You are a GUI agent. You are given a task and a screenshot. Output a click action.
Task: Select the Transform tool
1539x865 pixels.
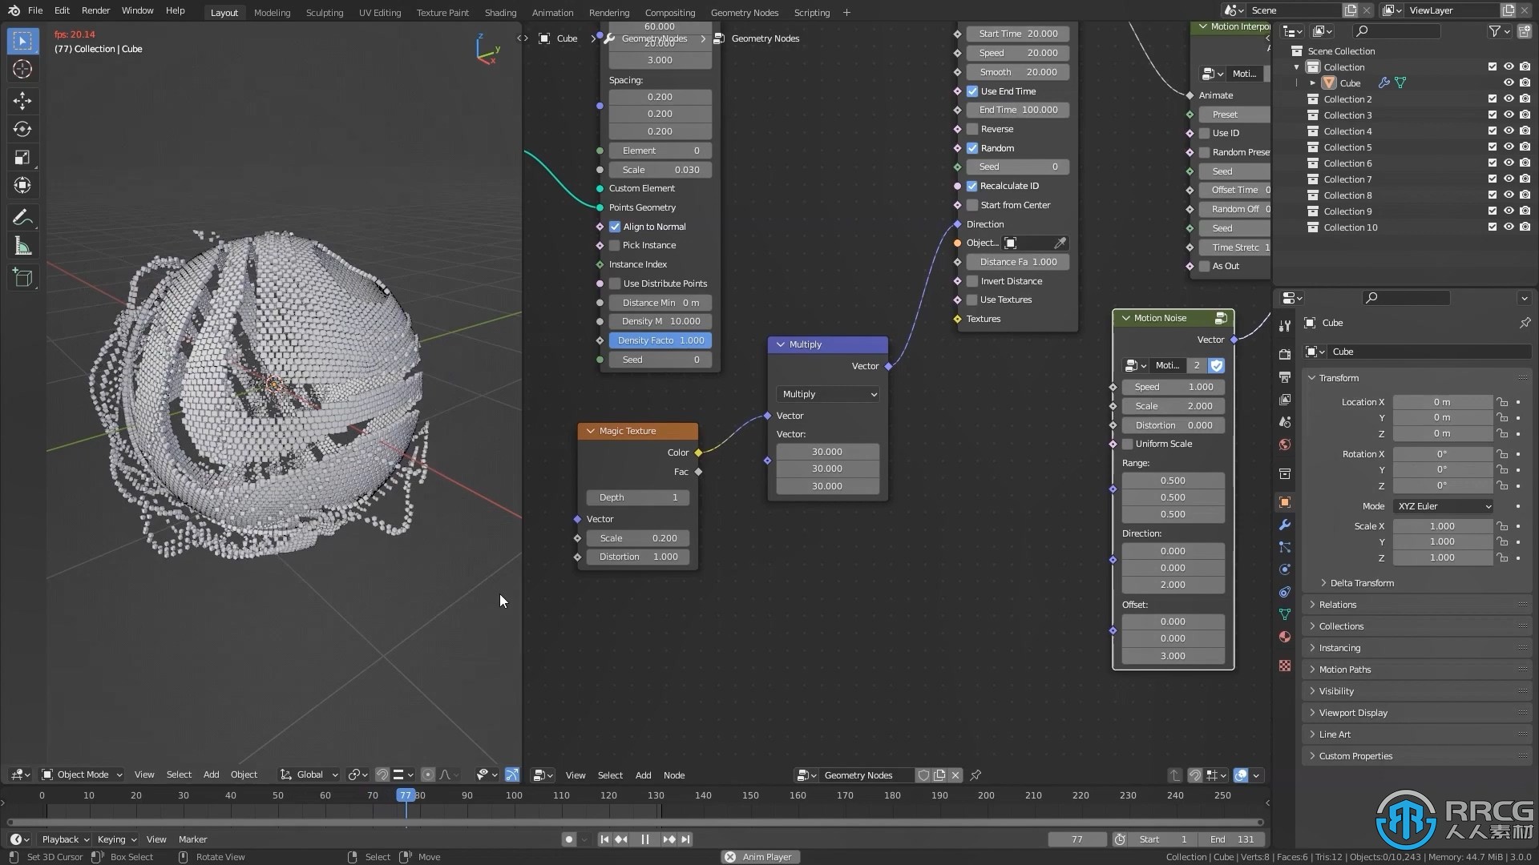pos(22,186)
